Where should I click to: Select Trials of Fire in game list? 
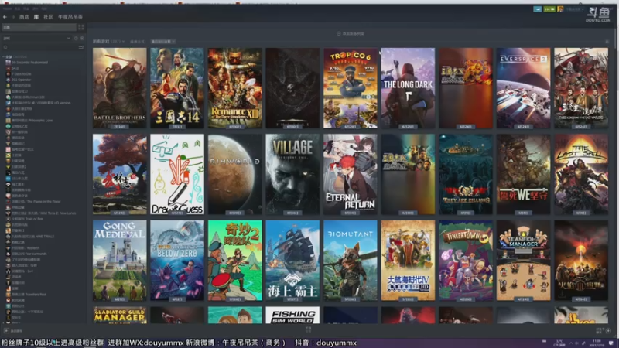27,219
